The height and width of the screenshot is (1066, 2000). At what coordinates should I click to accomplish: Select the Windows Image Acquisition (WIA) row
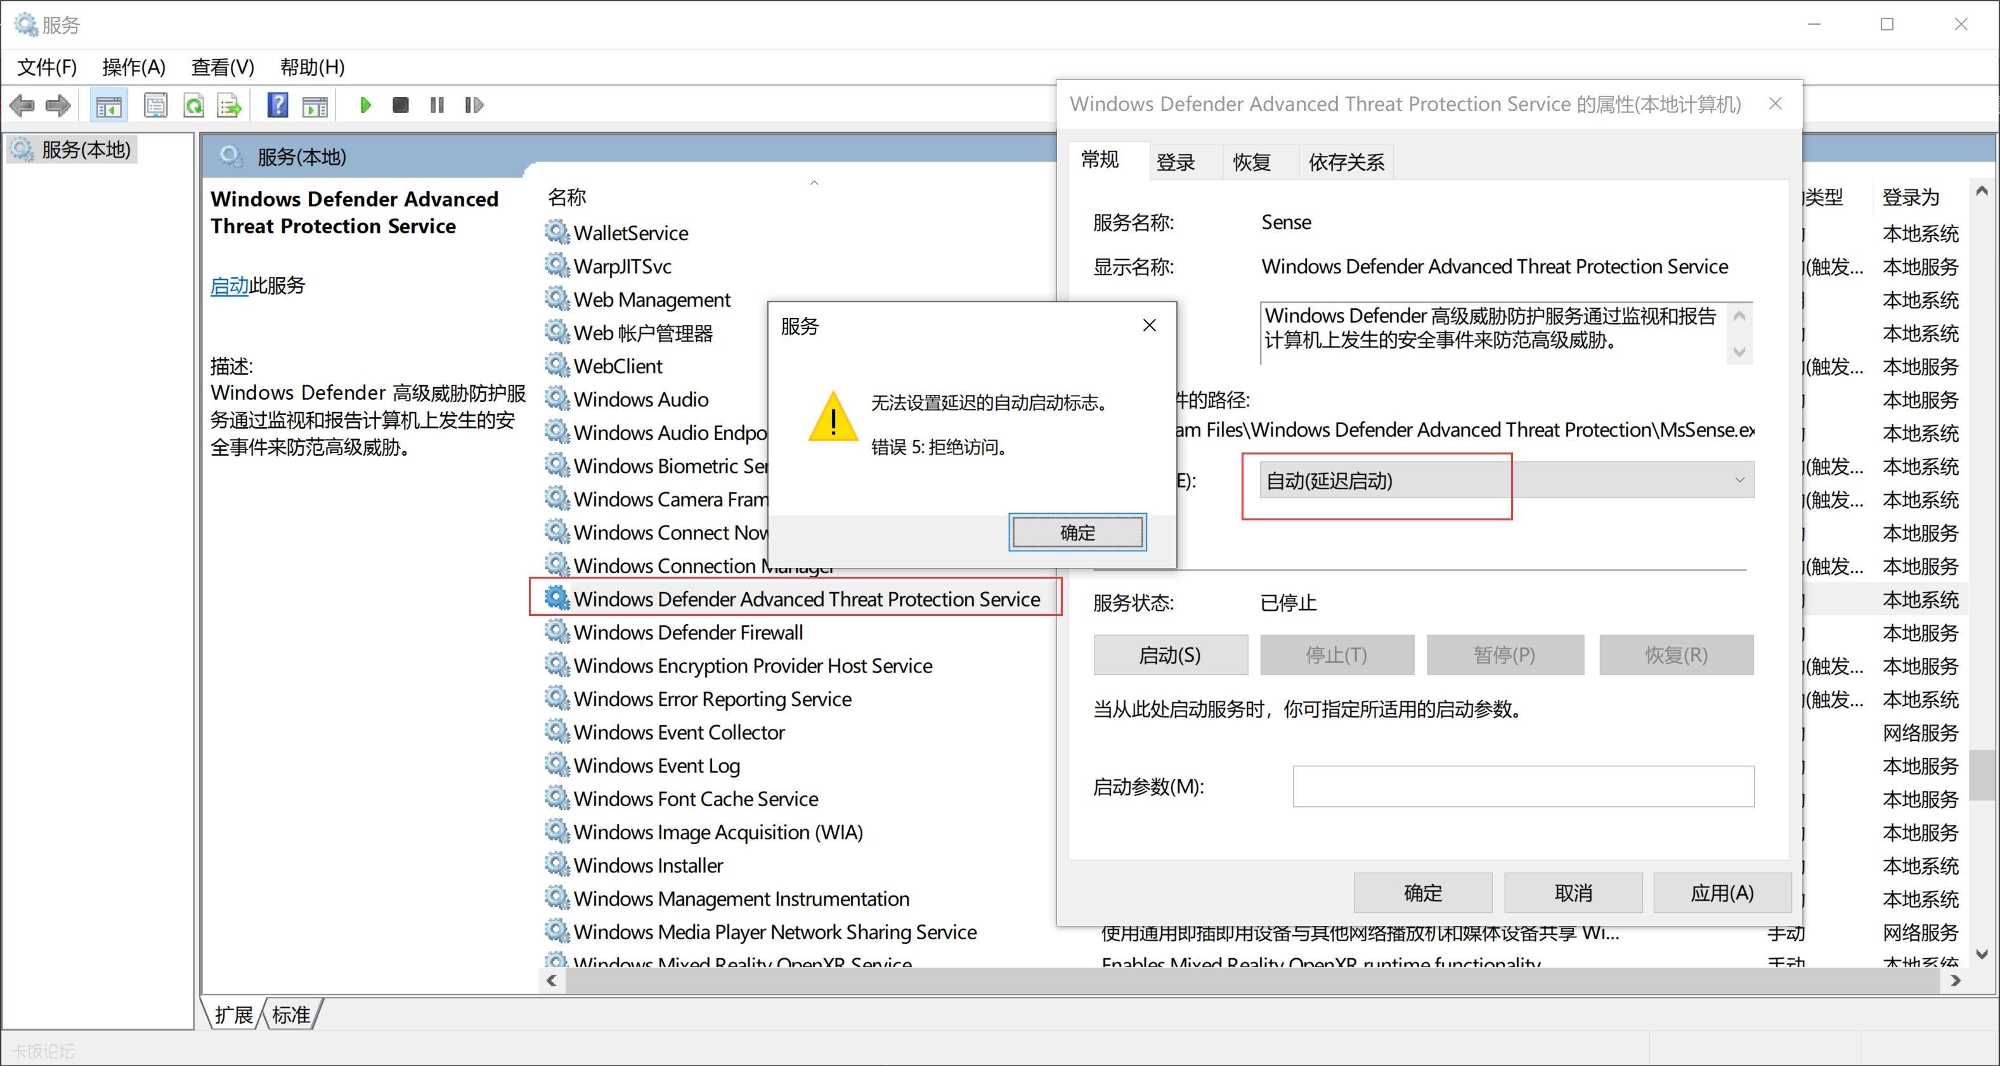click(x=718, y=832)
